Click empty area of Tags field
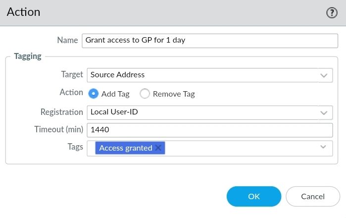346x218 pixels. [238, 148]
